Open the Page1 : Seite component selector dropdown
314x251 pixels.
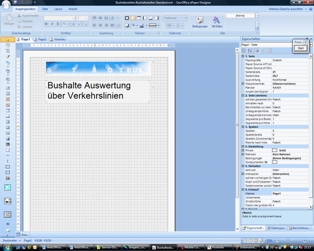[x=310, y=45]
